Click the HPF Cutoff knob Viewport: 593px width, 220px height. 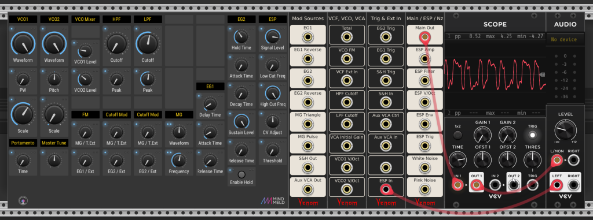pos(116,44)
